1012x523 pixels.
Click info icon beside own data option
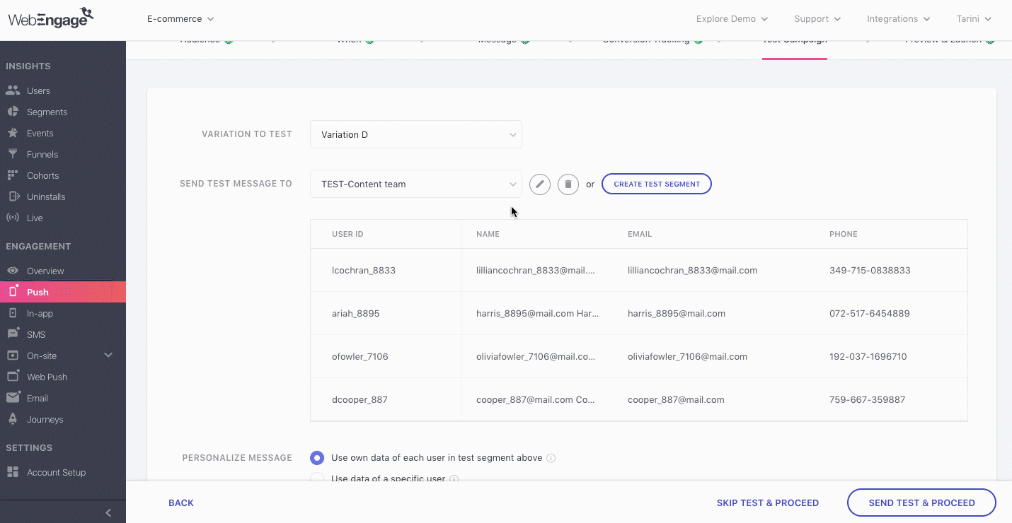[551, 458]
